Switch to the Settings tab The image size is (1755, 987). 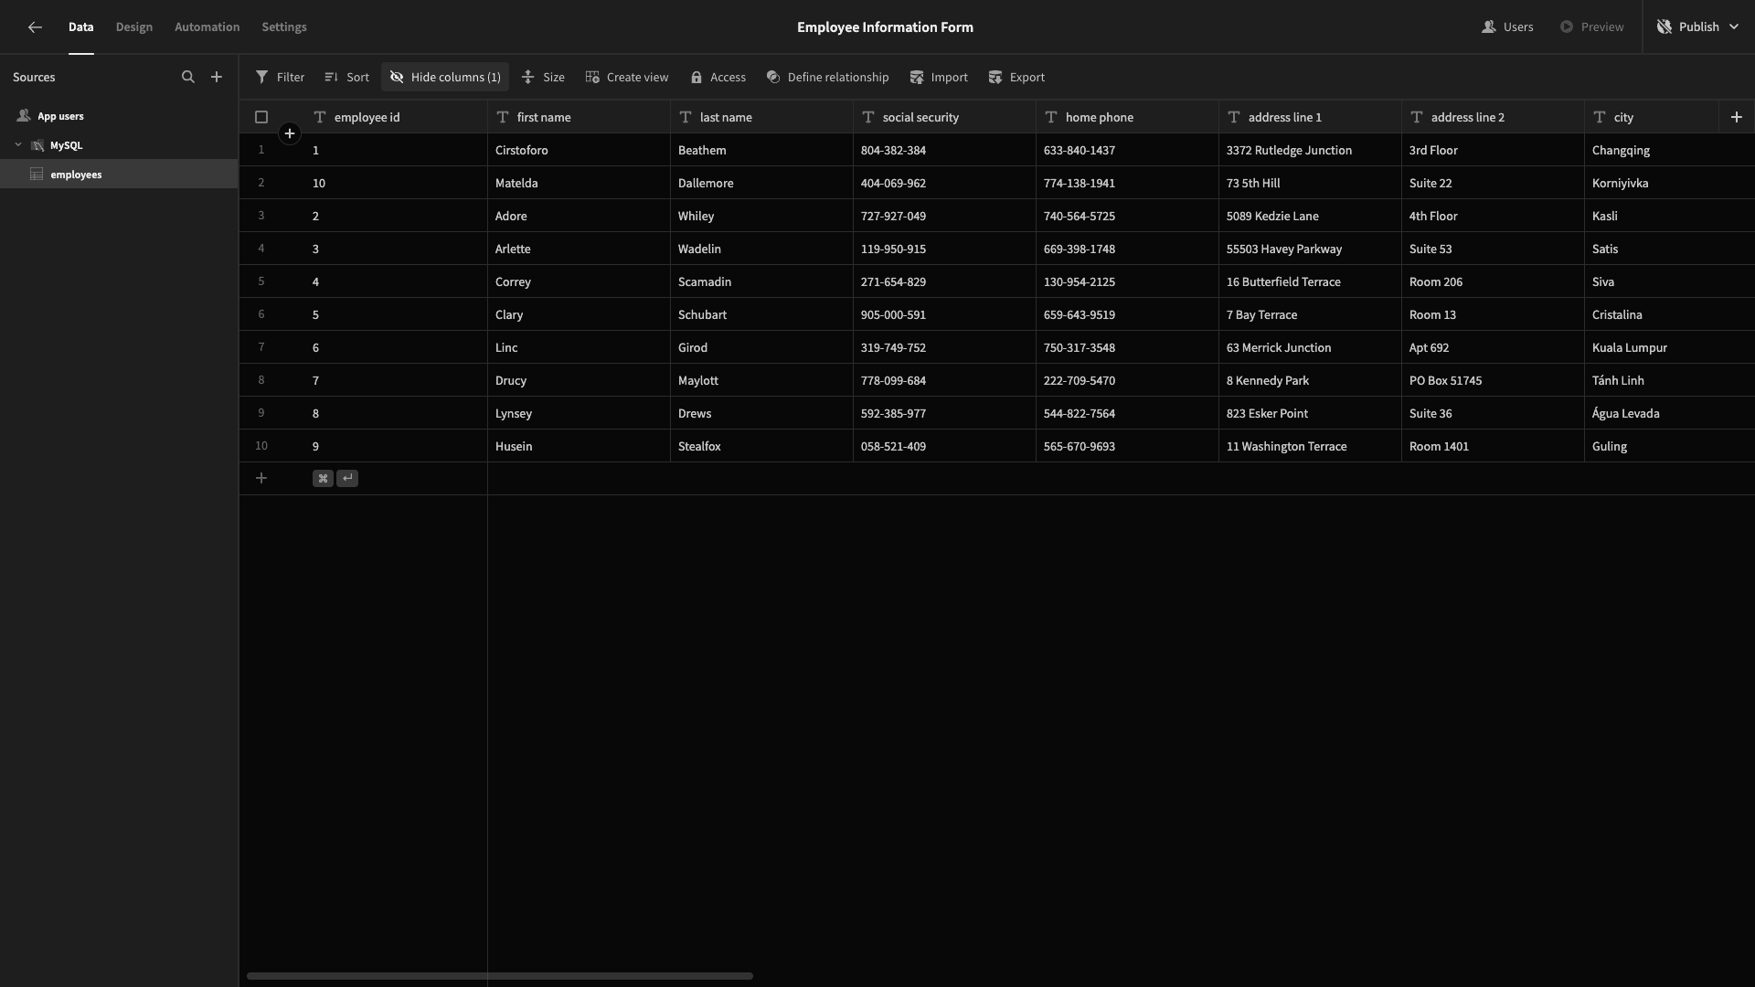pos(284,27)
